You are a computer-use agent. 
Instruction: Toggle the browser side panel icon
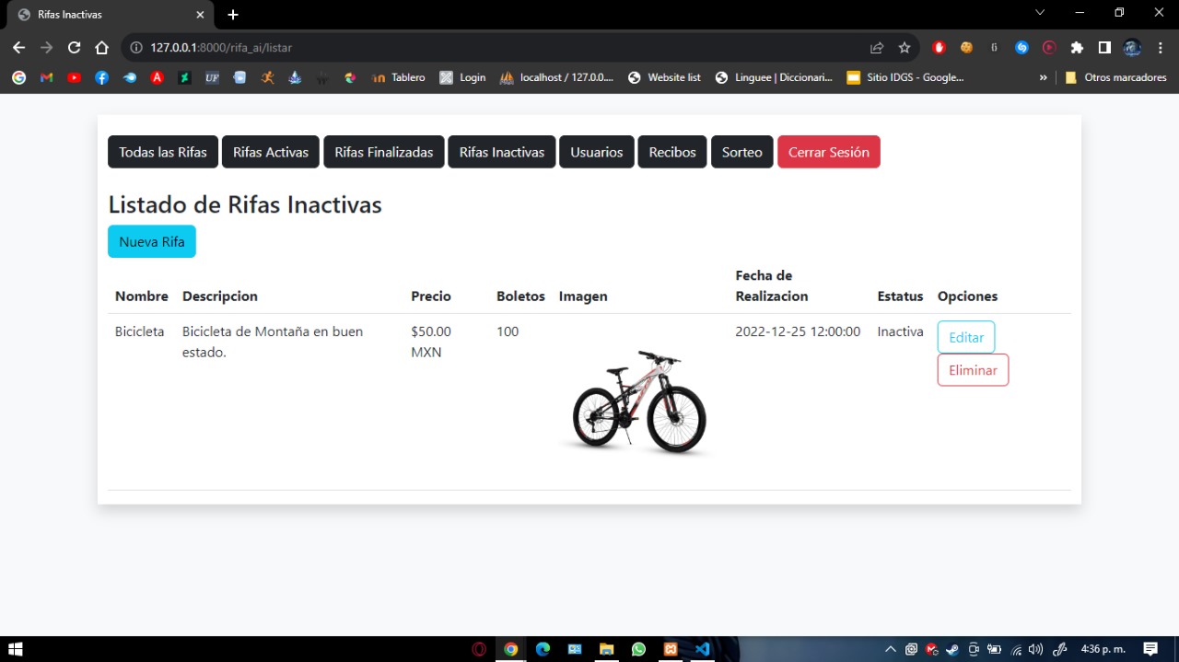click(x=1104, y=48)
